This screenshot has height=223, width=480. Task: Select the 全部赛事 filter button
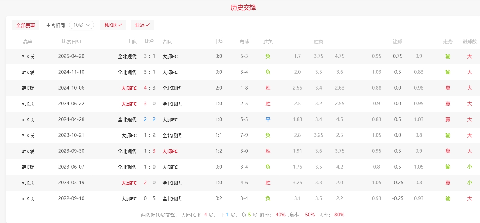(x=25, y=25)
